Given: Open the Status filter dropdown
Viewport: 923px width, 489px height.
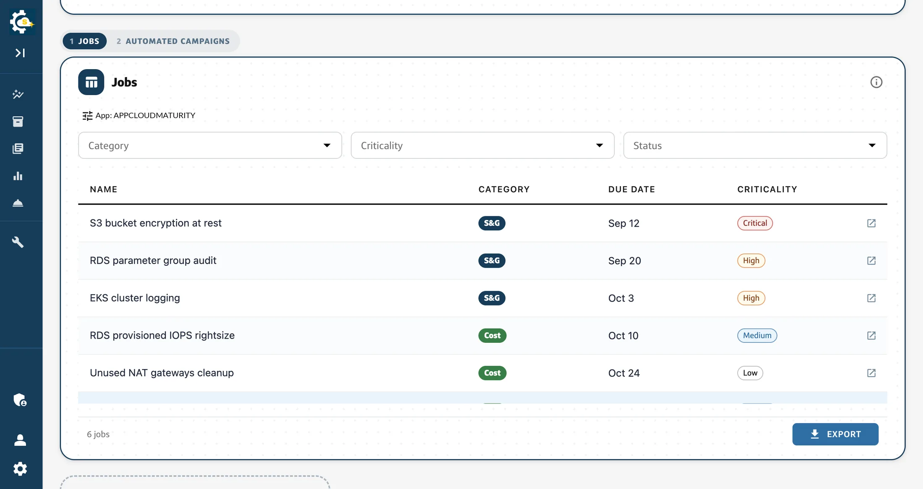Looking at the screenshot, I should [755, 145].
